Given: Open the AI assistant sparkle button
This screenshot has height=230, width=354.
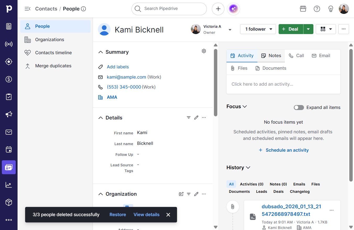Looking at the screenshot, I should [x=234, y=9].
